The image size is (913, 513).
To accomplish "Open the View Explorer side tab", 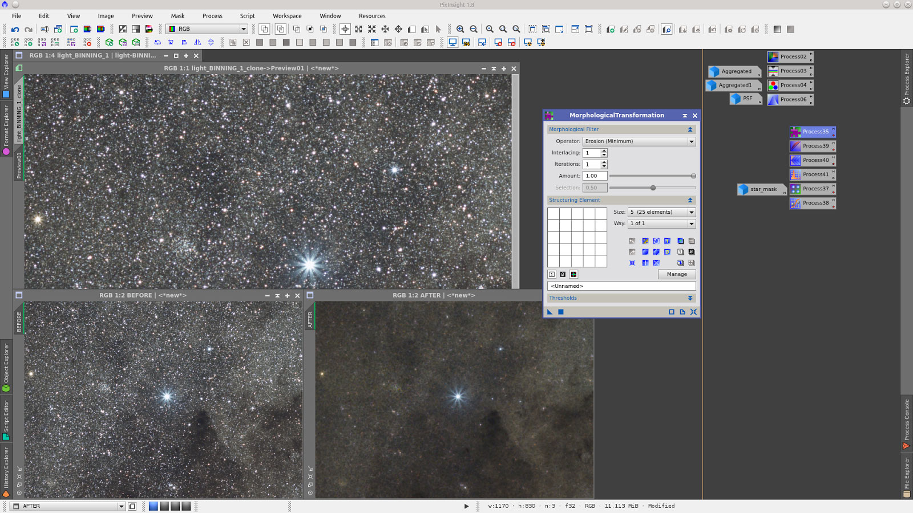I will pyautogui.click(x=6, y=76).
